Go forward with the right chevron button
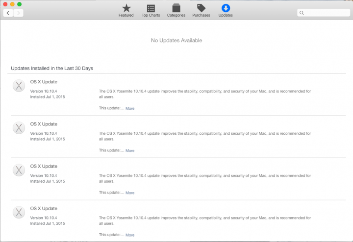The height and width of the screenshot is (242, 353). click(18, 13)
